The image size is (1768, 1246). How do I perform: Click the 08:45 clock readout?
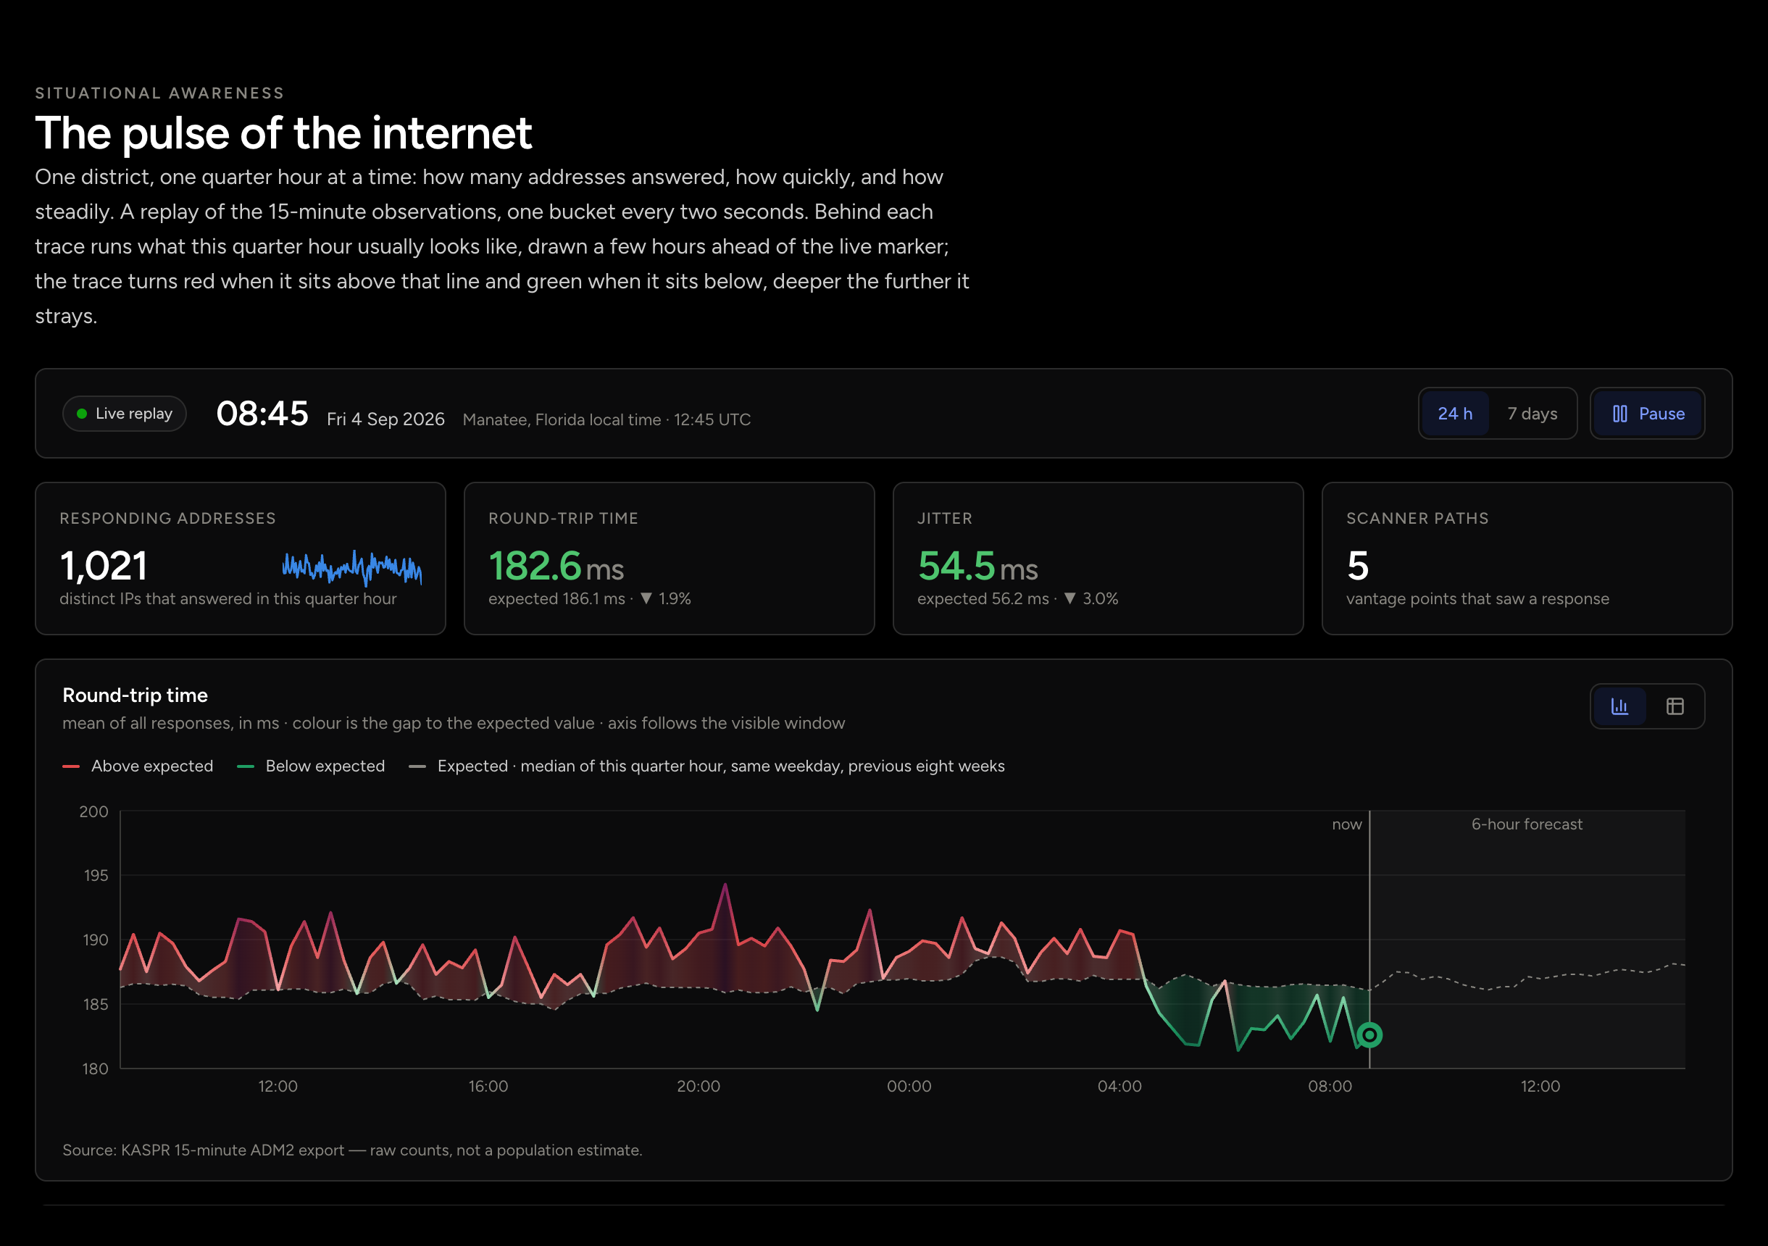click(262, 414)
